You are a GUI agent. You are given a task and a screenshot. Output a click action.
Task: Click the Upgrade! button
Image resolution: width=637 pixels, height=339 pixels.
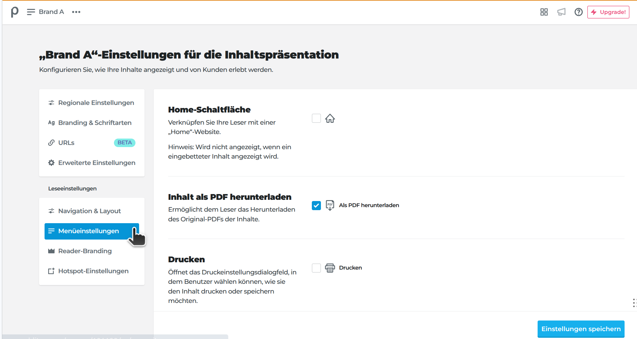tap(608, 12)
